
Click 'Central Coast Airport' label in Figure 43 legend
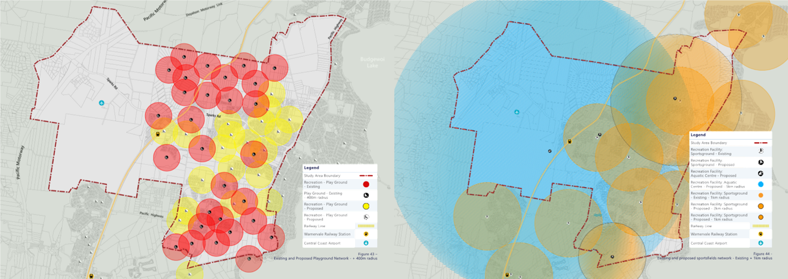[322, 243]
